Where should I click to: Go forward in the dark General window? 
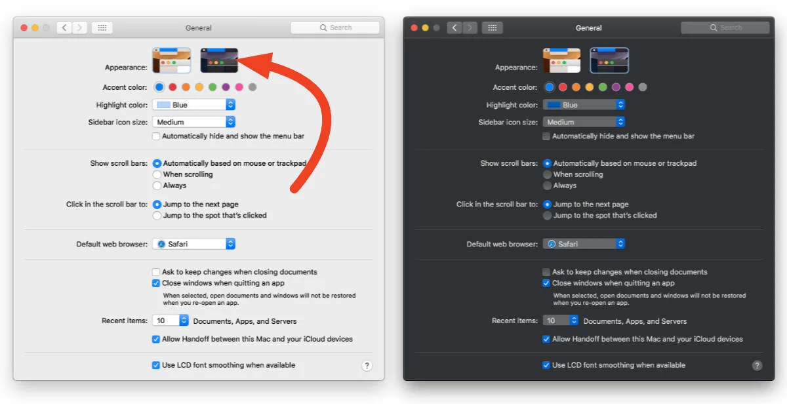pos(470,28)
